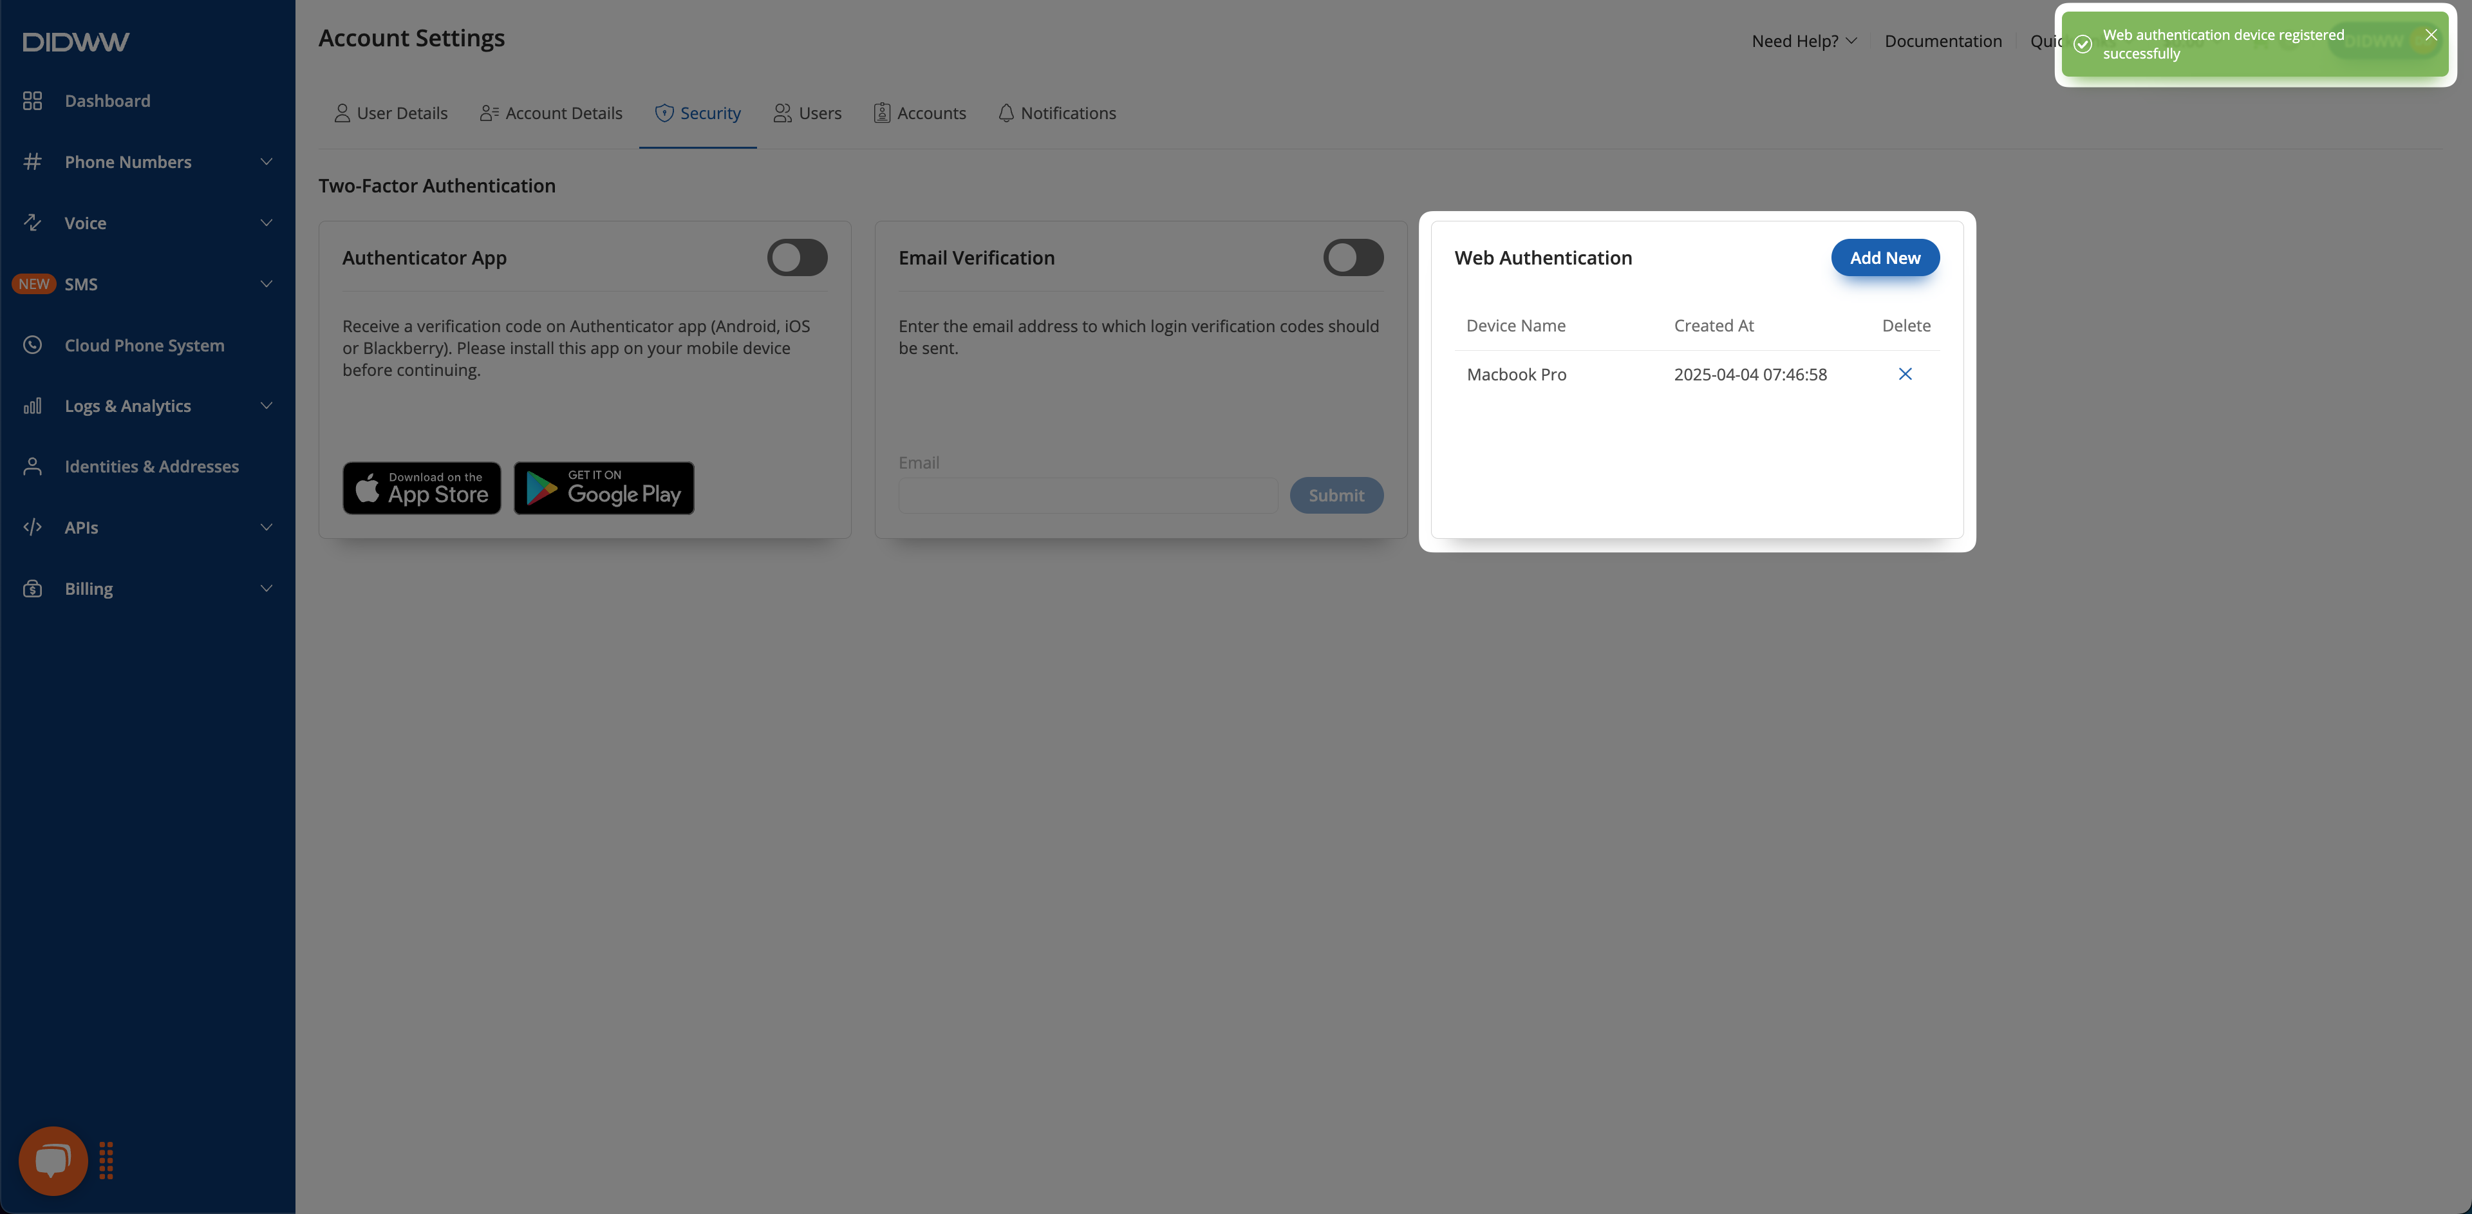
Task: Select the Security tab
Action: (698, 113)
